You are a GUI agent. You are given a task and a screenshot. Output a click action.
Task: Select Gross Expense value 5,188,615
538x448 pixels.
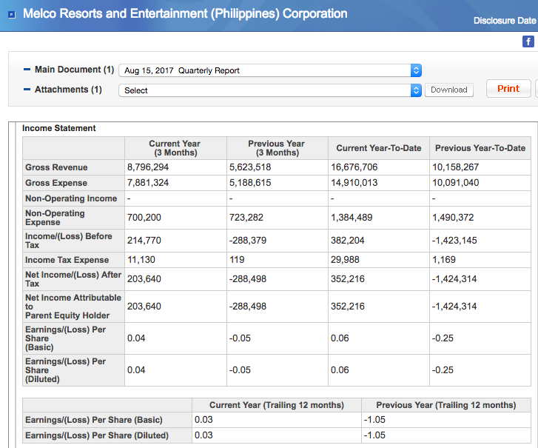click(x=250, y=183)
